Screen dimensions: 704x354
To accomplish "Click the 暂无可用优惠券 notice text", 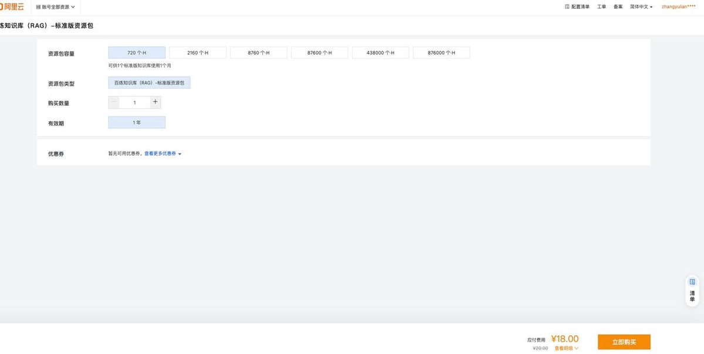I will pyautogui.click(x=126, y=154).
